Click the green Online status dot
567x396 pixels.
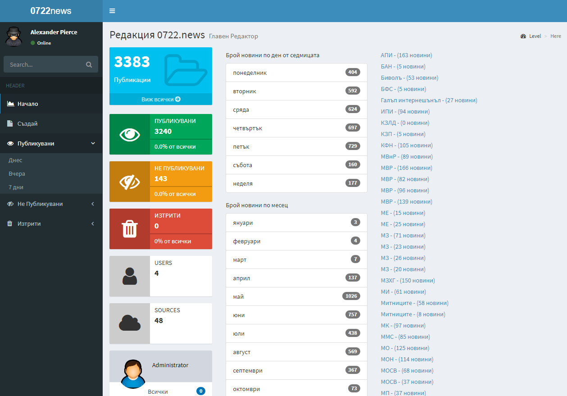(x=32, y=43)
